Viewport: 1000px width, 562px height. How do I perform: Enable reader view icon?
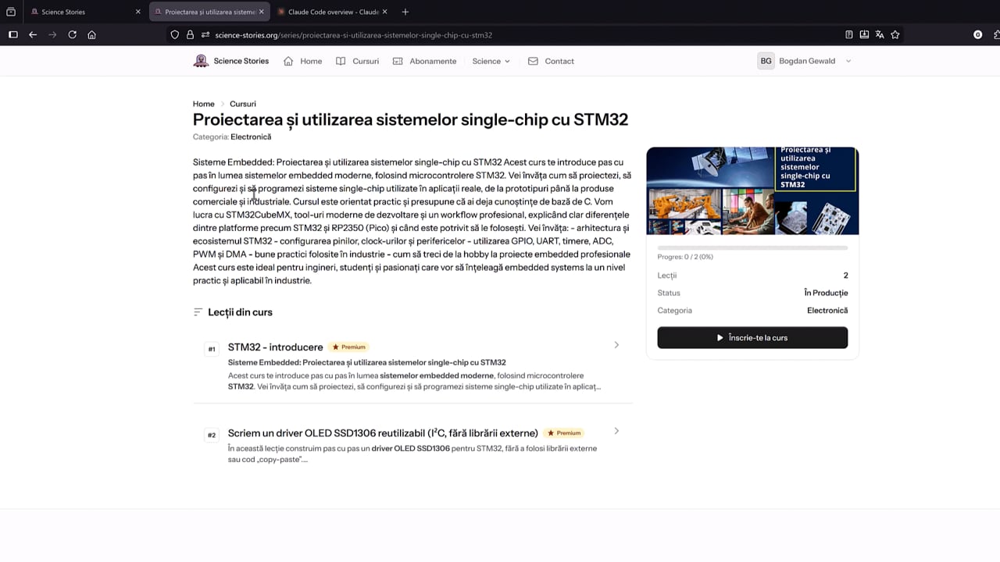(848, 34)
